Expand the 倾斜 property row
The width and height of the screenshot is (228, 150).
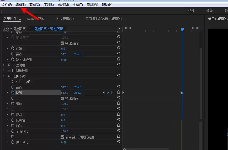click(7, 115)
